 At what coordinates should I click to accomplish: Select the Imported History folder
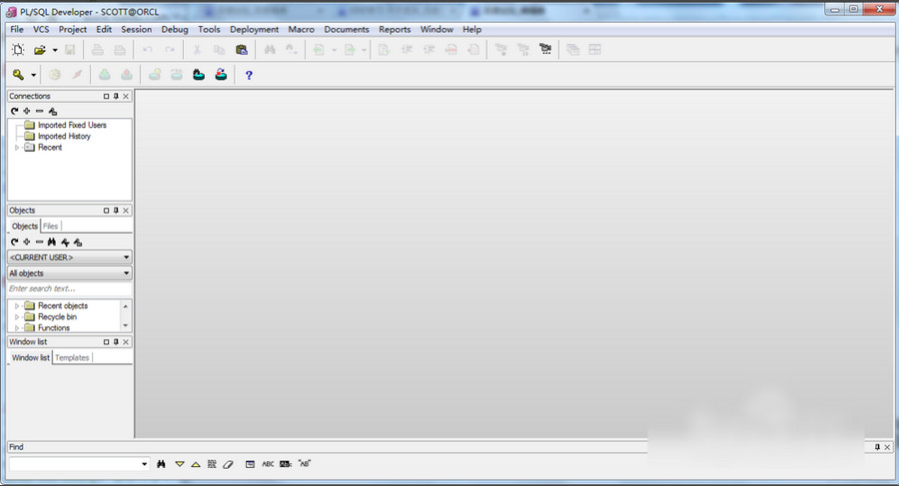(64, 137)
